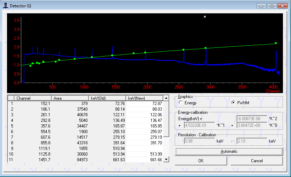The image size is (291, 177).
Task: Select the Energy graphics radio button
Action: click(181, 103)
